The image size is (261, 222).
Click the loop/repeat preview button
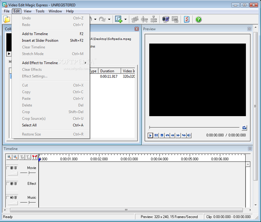pyautogui.click(x=244, y=128)
